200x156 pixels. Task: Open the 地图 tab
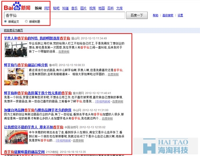click(x=102, y=8)
